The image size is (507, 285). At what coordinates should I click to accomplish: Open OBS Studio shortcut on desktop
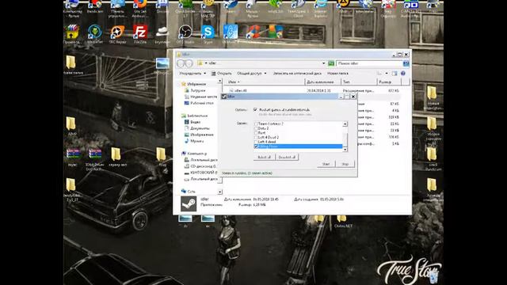point(185,32)
